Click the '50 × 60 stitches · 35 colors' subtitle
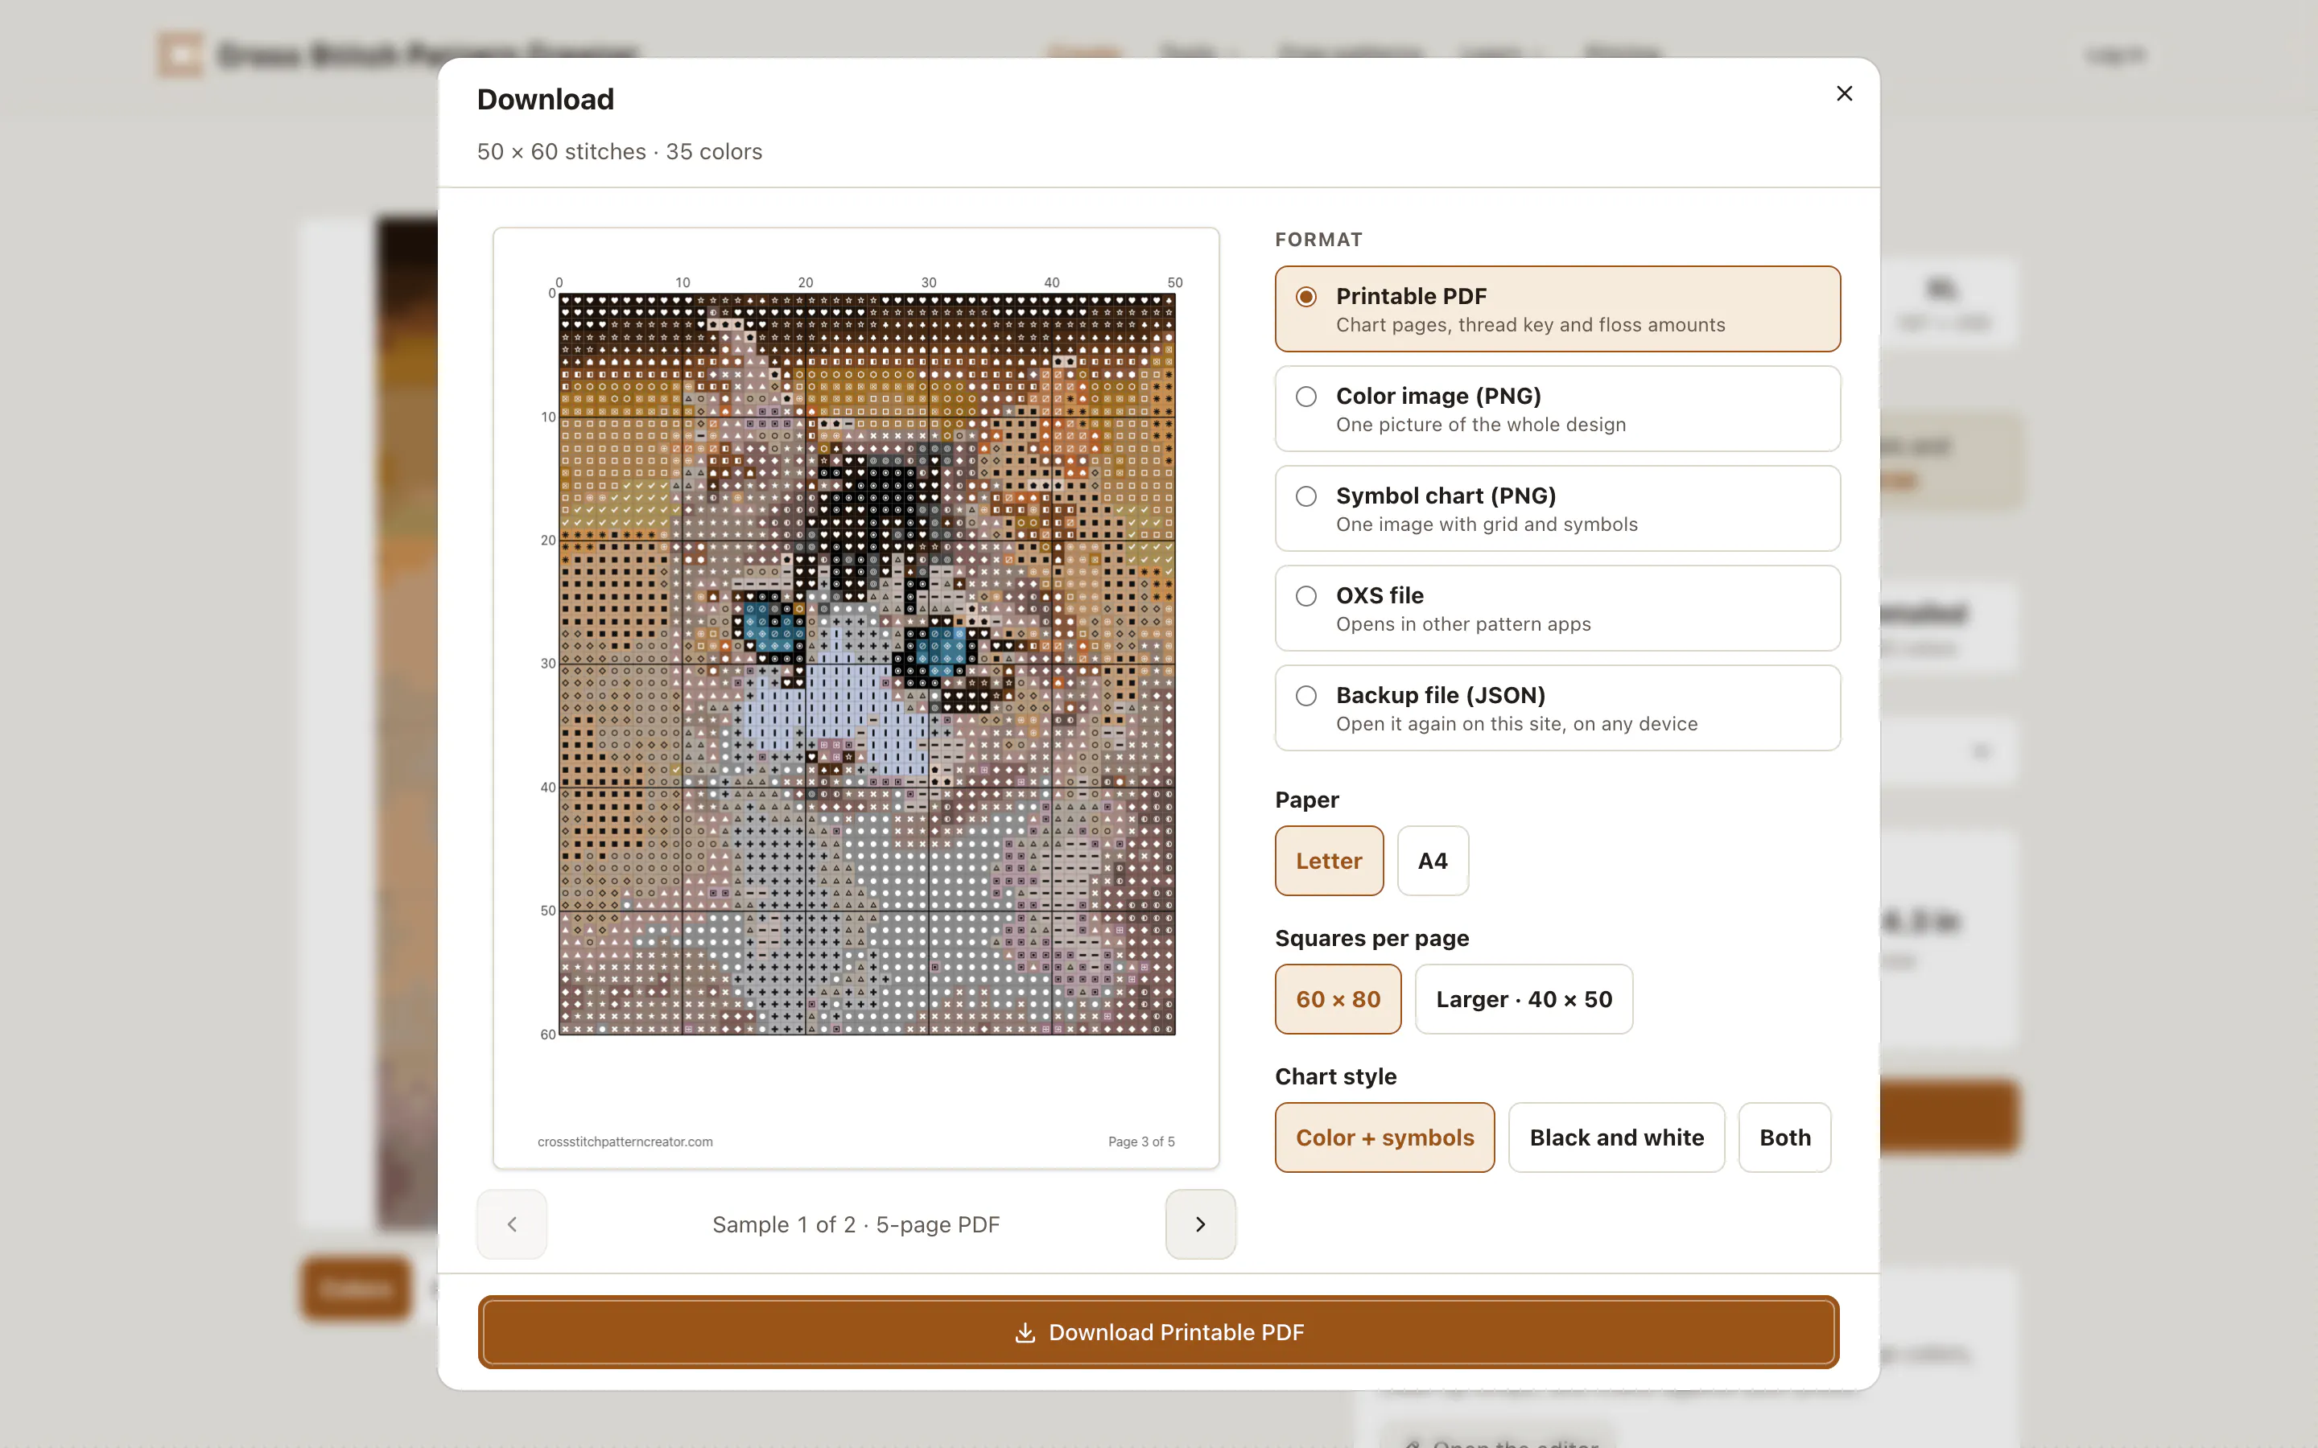This screenshot has height=1448, width=2318. click(x=620, y=151)
